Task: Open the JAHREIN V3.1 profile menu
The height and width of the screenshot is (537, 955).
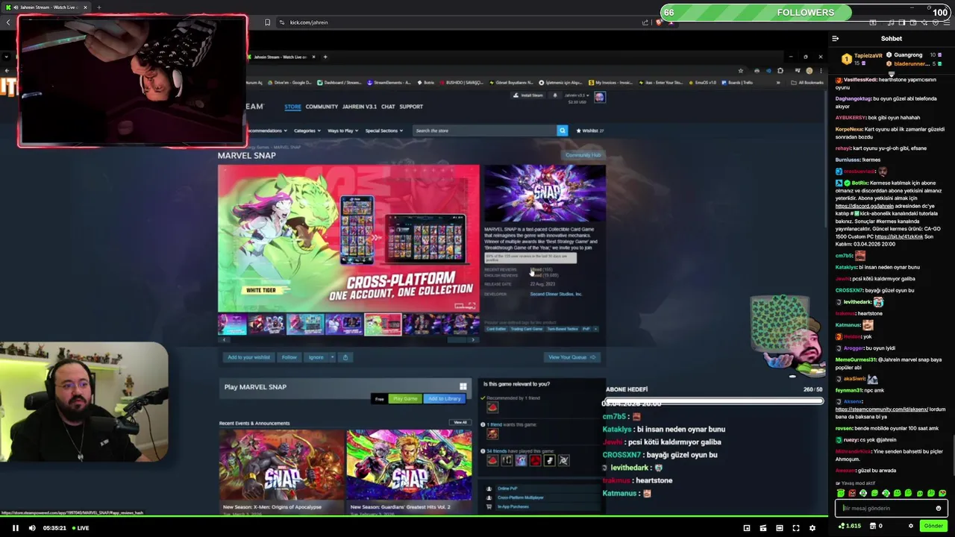Action: pos(360,107)
